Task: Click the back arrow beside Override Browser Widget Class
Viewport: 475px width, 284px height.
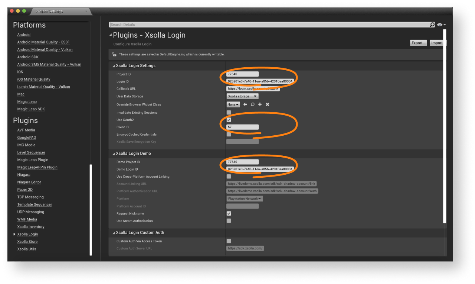Action: 245,104
